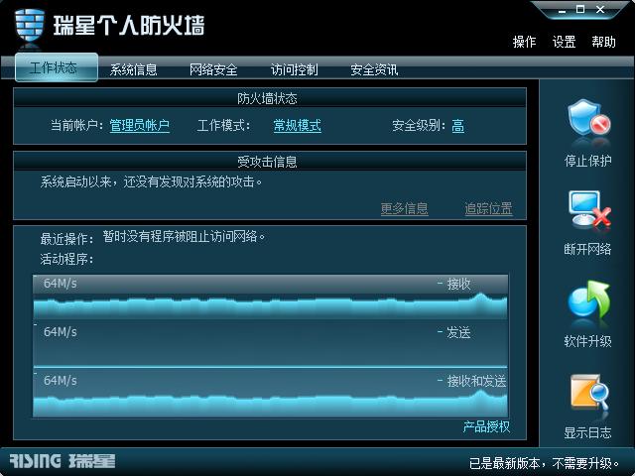Open the 操作 menu

(x=524, y=42)
